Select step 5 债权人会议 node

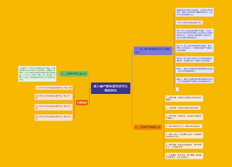click(184, 135)
